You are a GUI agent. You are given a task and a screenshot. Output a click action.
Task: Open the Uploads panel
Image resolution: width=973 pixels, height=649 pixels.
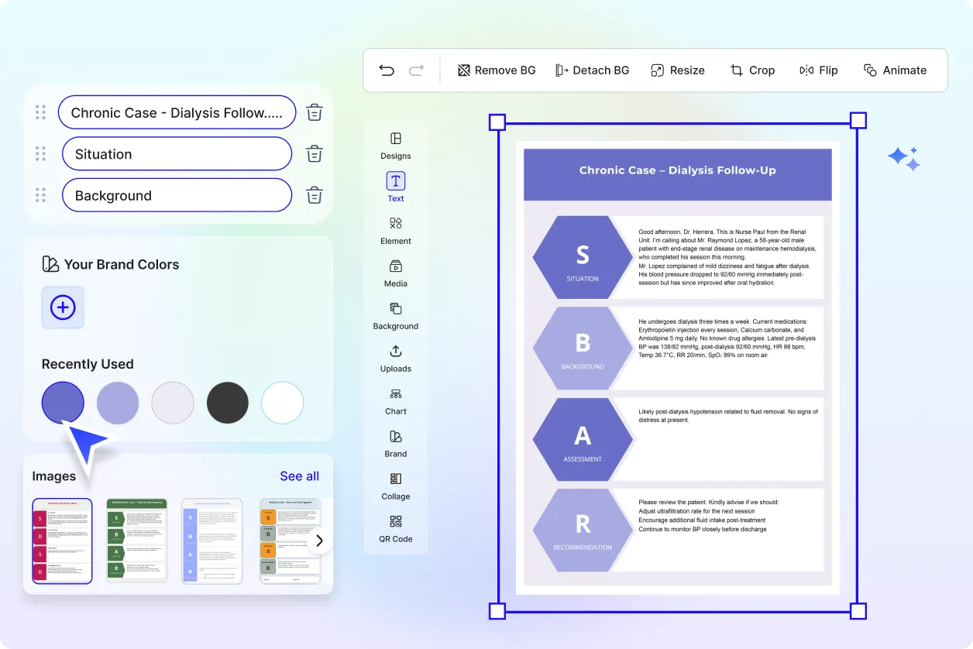click(395, 359)
